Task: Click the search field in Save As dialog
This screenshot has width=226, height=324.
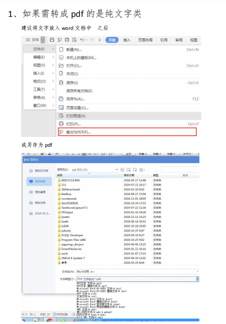Action: [x=180, y=170]
